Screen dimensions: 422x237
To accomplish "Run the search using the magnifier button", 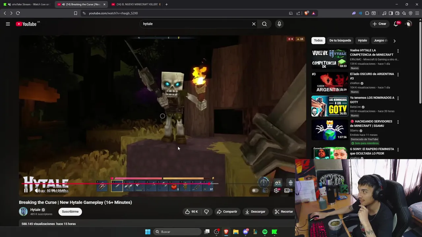I will tap(264, 24).
